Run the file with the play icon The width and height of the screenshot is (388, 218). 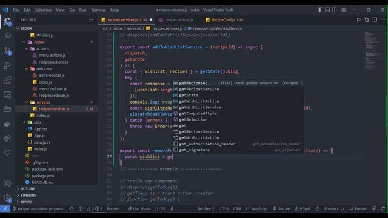click(358, 20)
